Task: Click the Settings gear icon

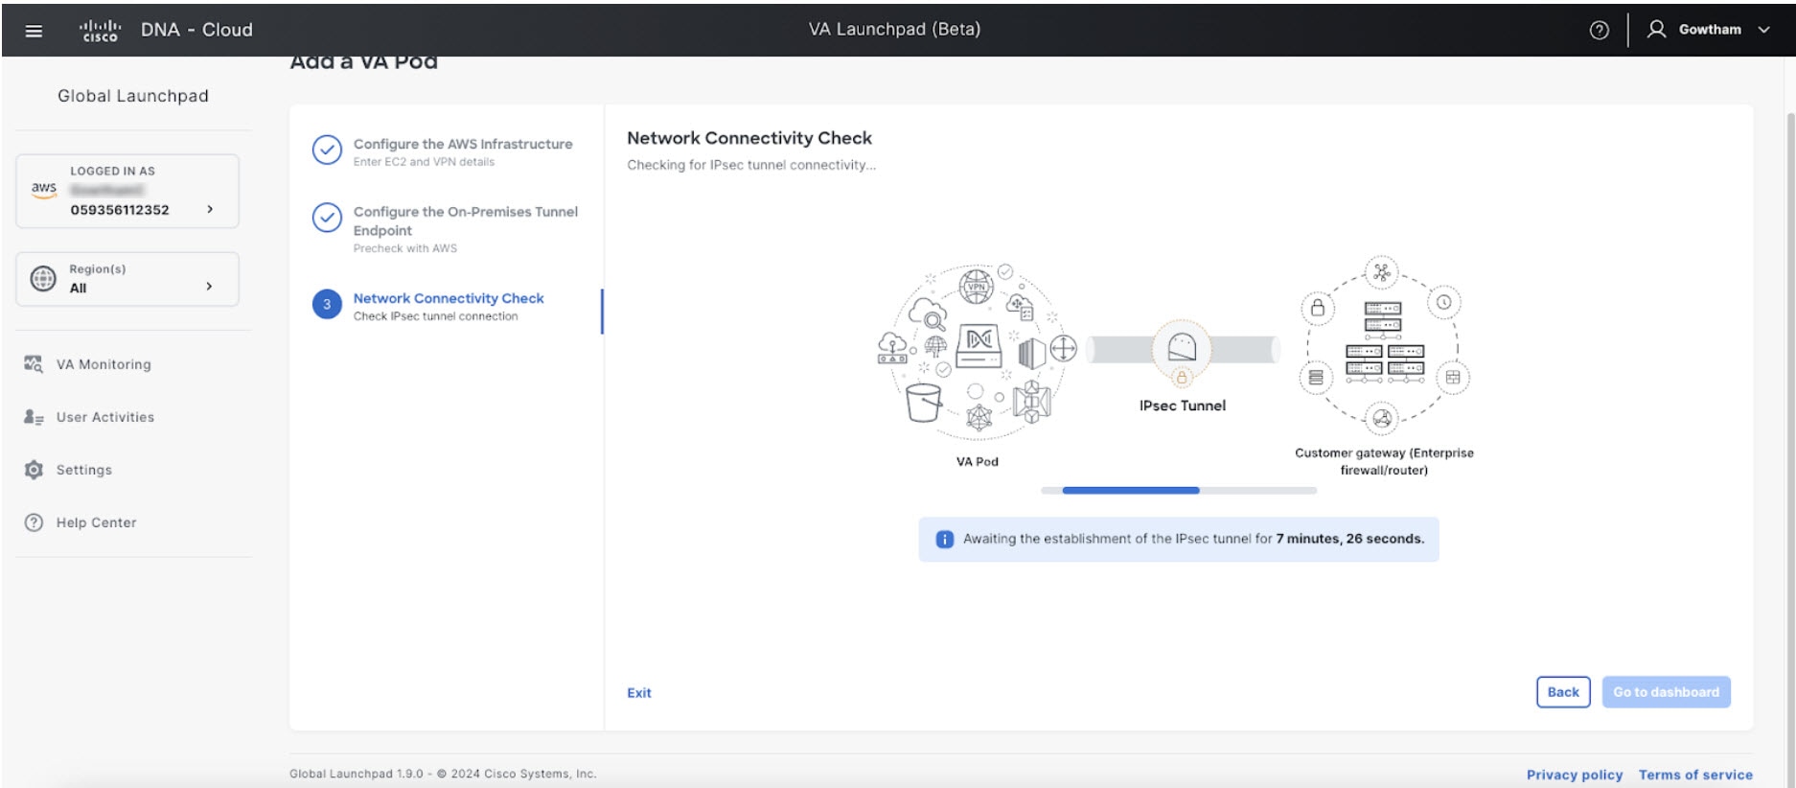Action: [34, 470]
